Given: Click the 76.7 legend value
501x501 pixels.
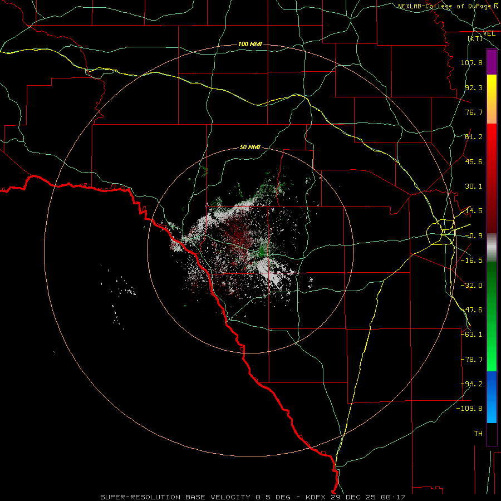Looking at the screenshot, I should pyautogui.click(x=474, y=112).
